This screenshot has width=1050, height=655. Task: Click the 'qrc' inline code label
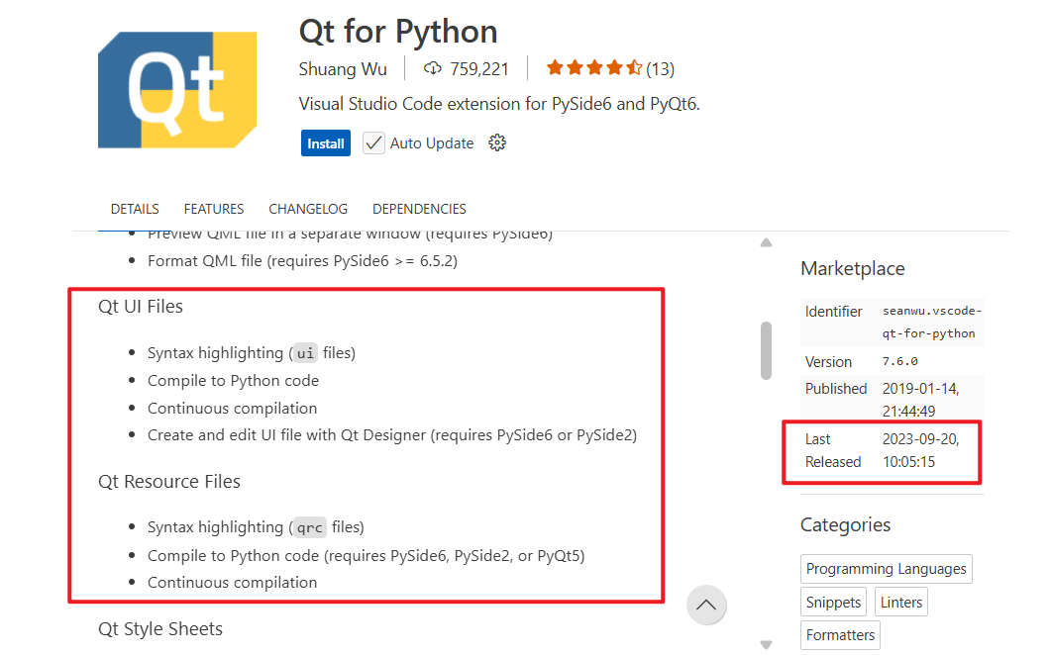pyautogui.click(x=309, y=527)
